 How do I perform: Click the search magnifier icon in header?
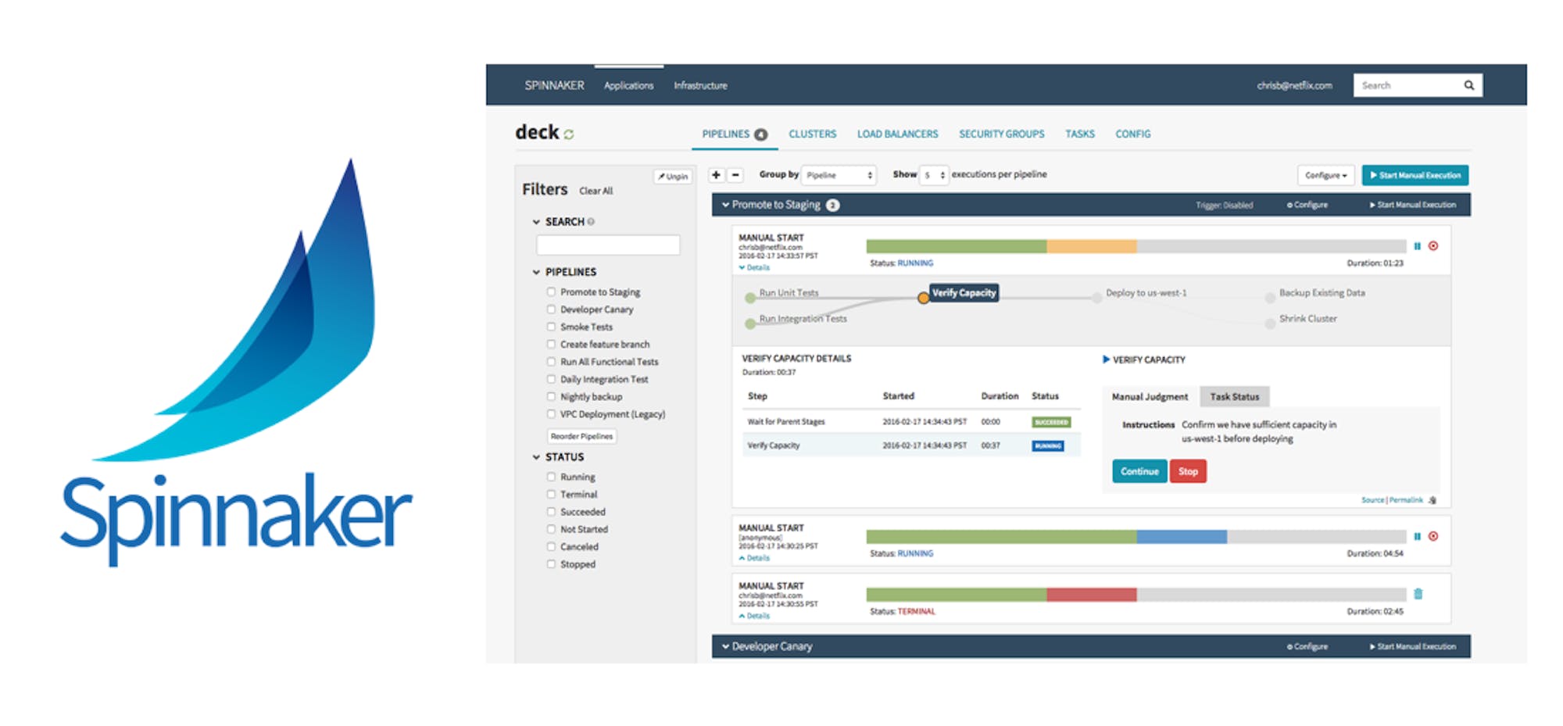[x=1468, y=85]
